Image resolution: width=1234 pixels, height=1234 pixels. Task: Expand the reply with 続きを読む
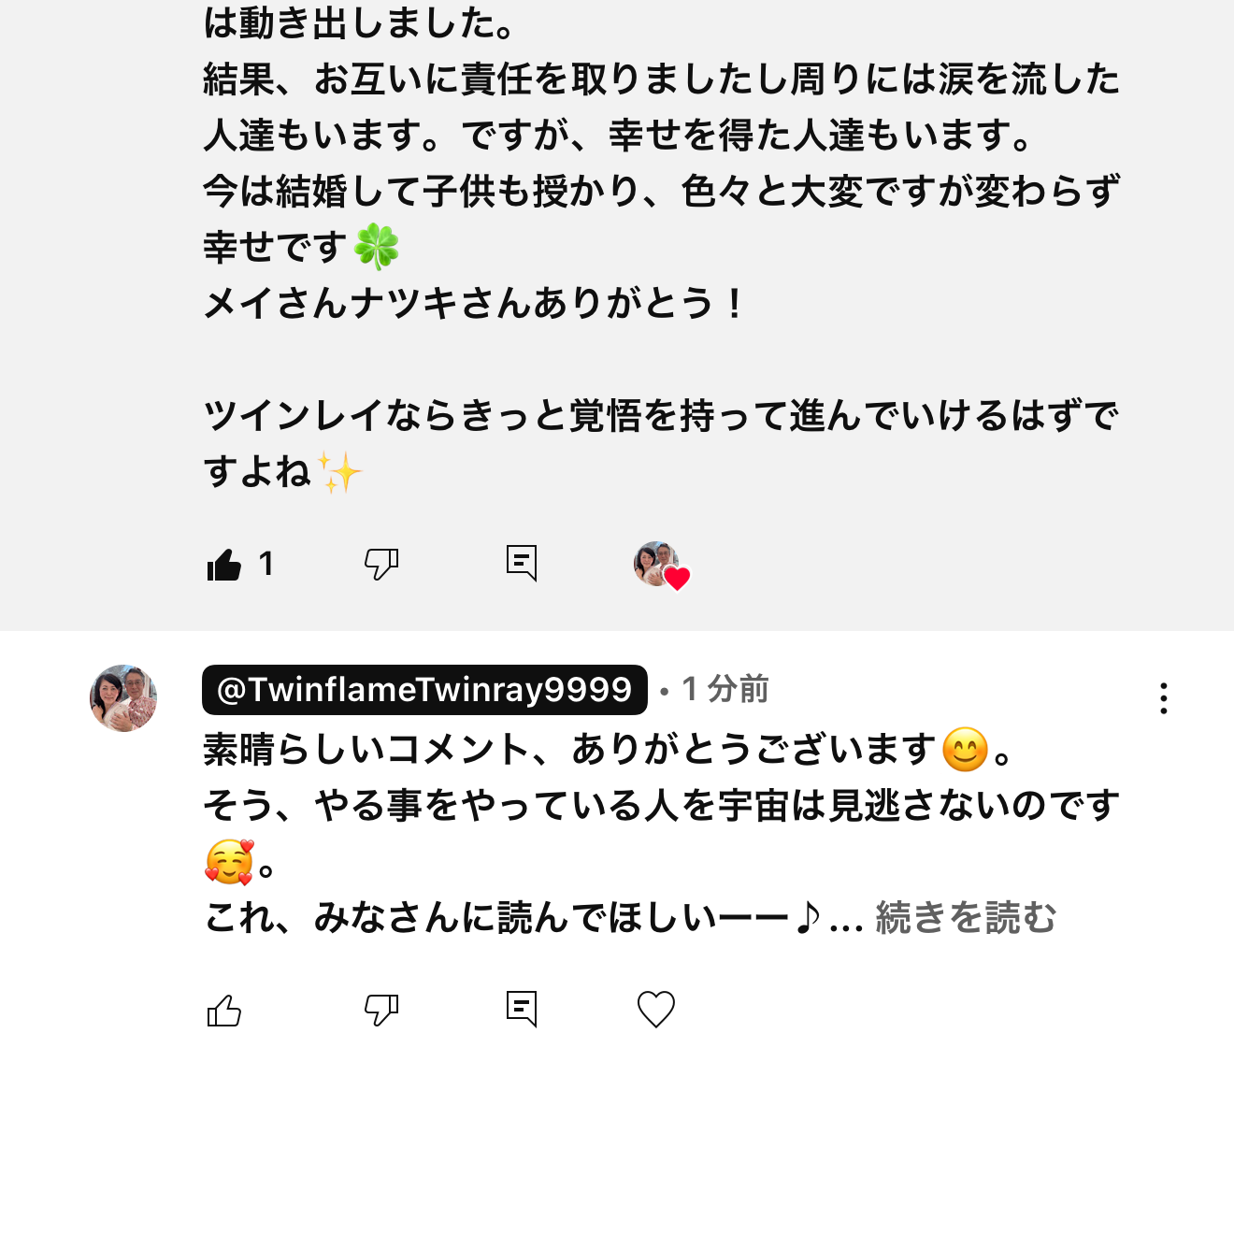pyautogui.click(x=965, y=918)
